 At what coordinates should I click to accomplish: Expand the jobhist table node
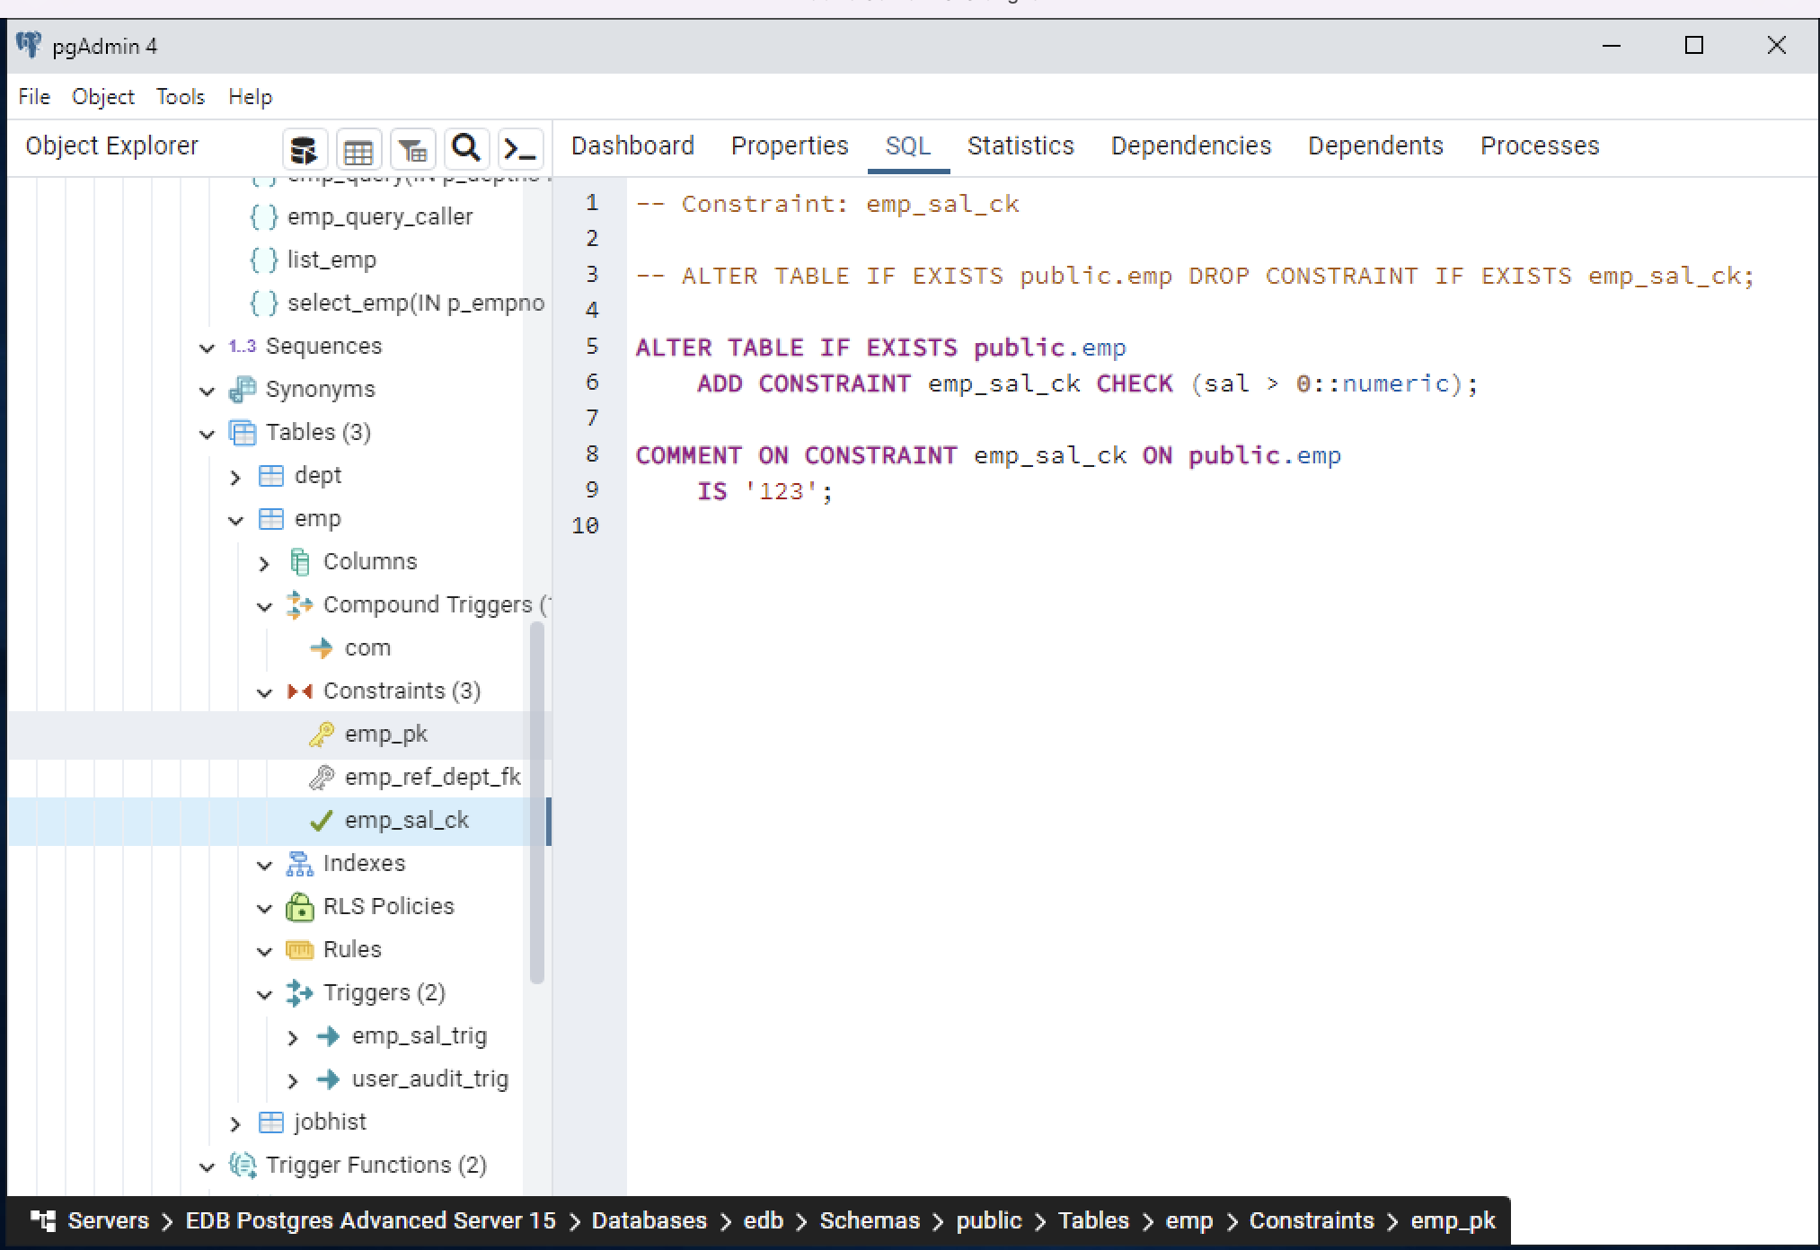tap(236, 1122)
